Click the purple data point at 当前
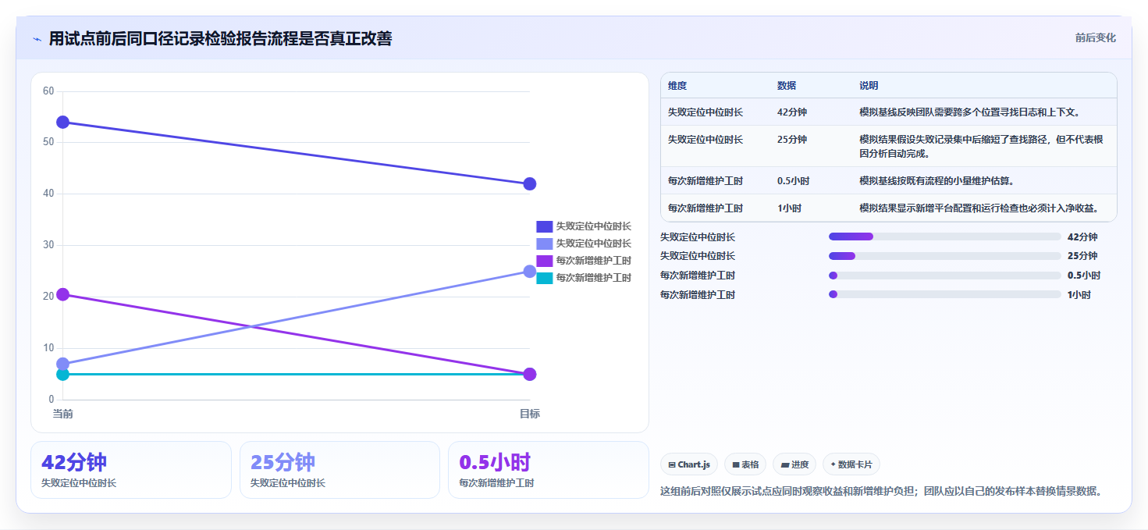Viewport: 1148px width, 530px height. coord(63,294)
